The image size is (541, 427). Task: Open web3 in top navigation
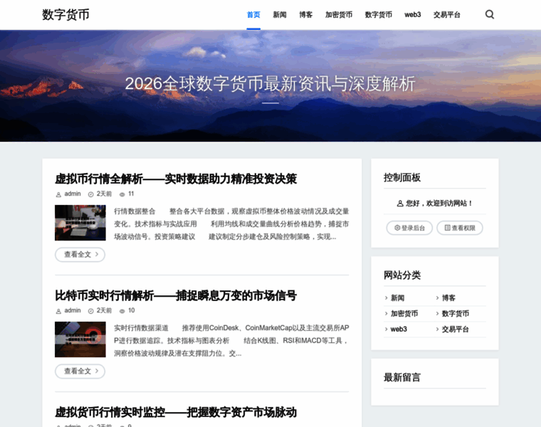[x=413, y=14]
